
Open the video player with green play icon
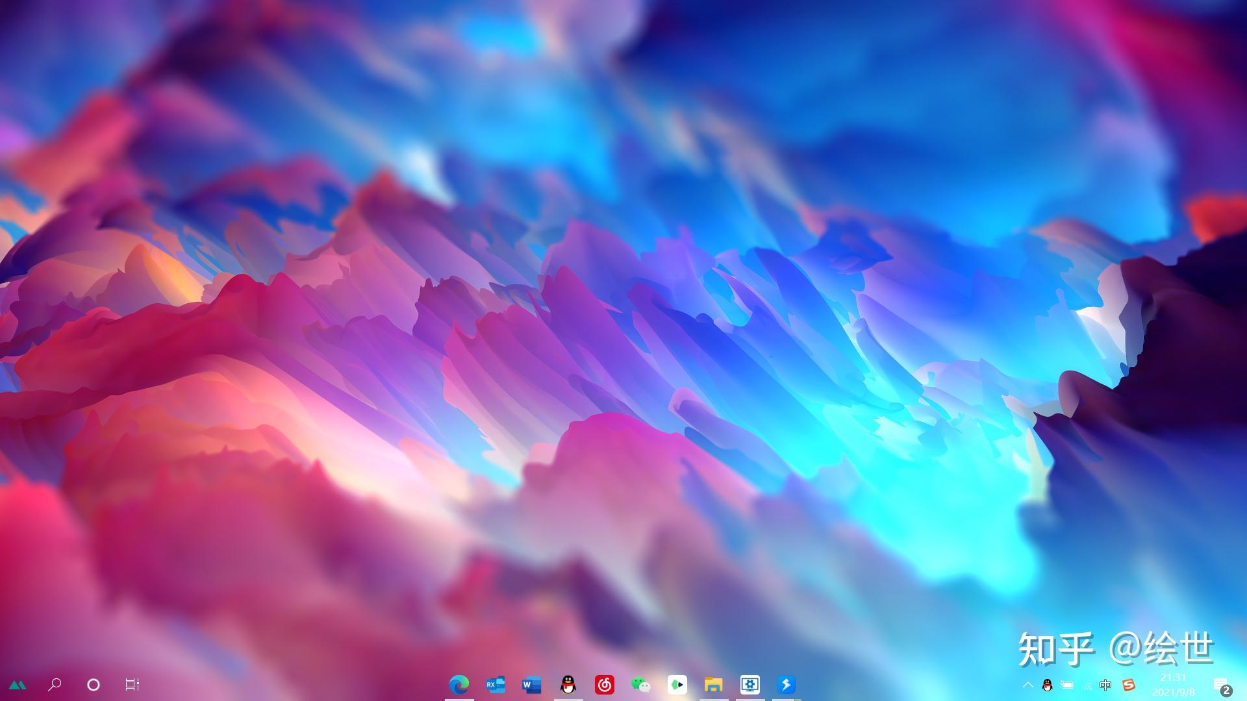click(677, 685)
